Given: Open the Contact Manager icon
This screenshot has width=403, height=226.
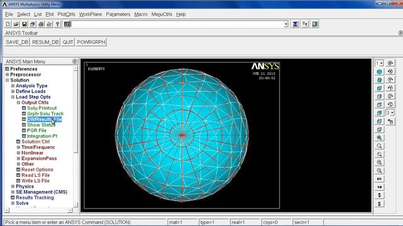Looking at the screenshot, I should point(315,24).
